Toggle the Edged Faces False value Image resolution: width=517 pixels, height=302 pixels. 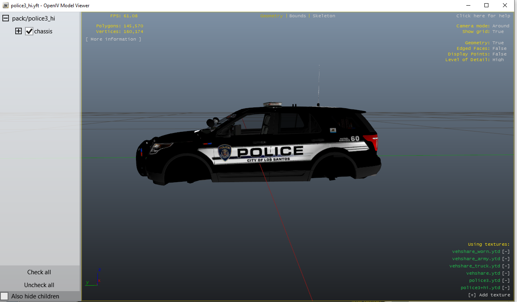[500, 48]
